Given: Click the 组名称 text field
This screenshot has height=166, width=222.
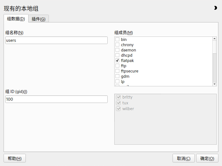Looking at the screenshot, I should click(x=56, y=40).
